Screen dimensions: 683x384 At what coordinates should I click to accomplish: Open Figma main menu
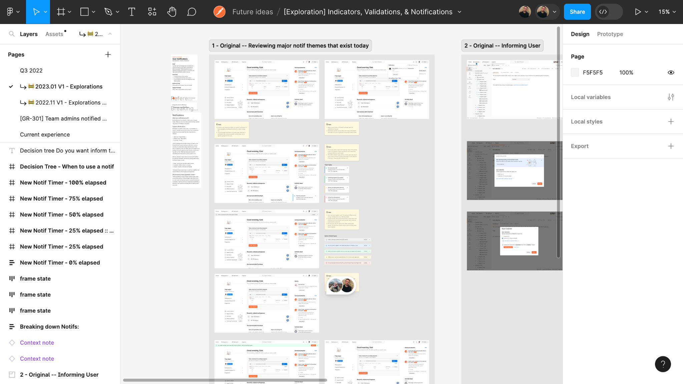10,12
